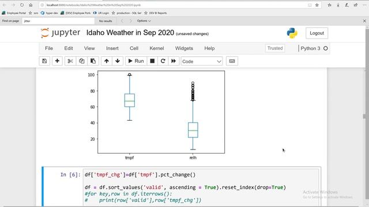Add notes with the pen icon

347,5
